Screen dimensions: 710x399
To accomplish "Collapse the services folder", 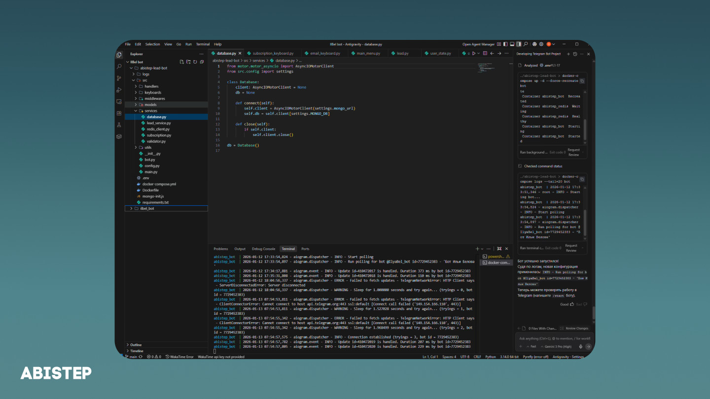I will click(150, 111).
